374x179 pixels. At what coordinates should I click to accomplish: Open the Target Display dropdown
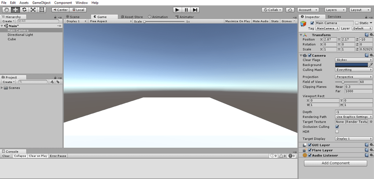[x=354, y=139]
